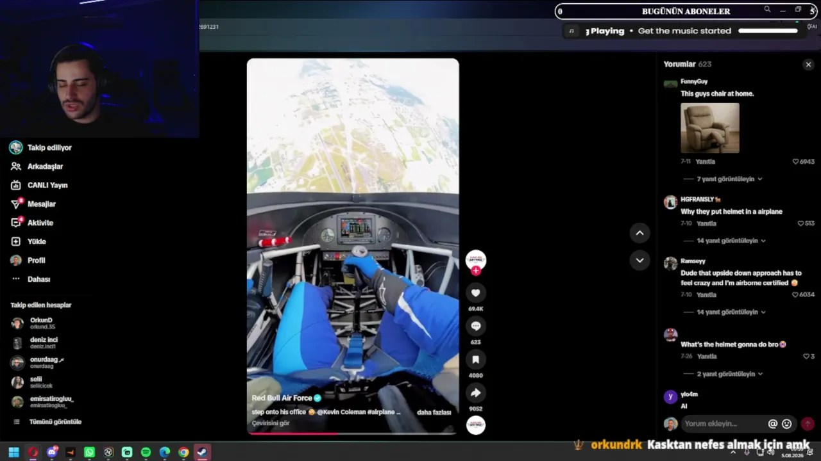Screen dimensions: 821x461
Task: Share the video with the arrow icon
Action: 475,393
